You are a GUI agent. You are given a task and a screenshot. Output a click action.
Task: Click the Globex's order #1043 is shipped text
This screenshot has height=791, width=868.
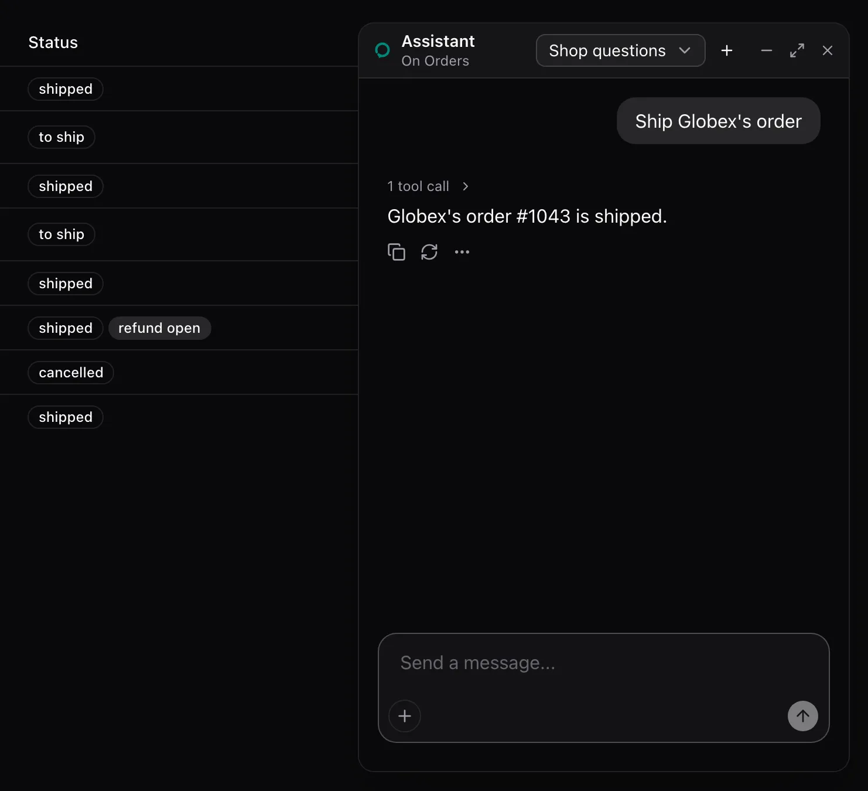(527, 216)
